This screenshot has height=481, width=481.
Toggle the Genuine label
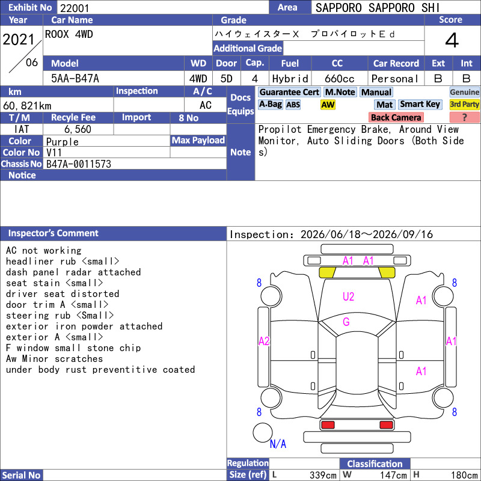464,92
